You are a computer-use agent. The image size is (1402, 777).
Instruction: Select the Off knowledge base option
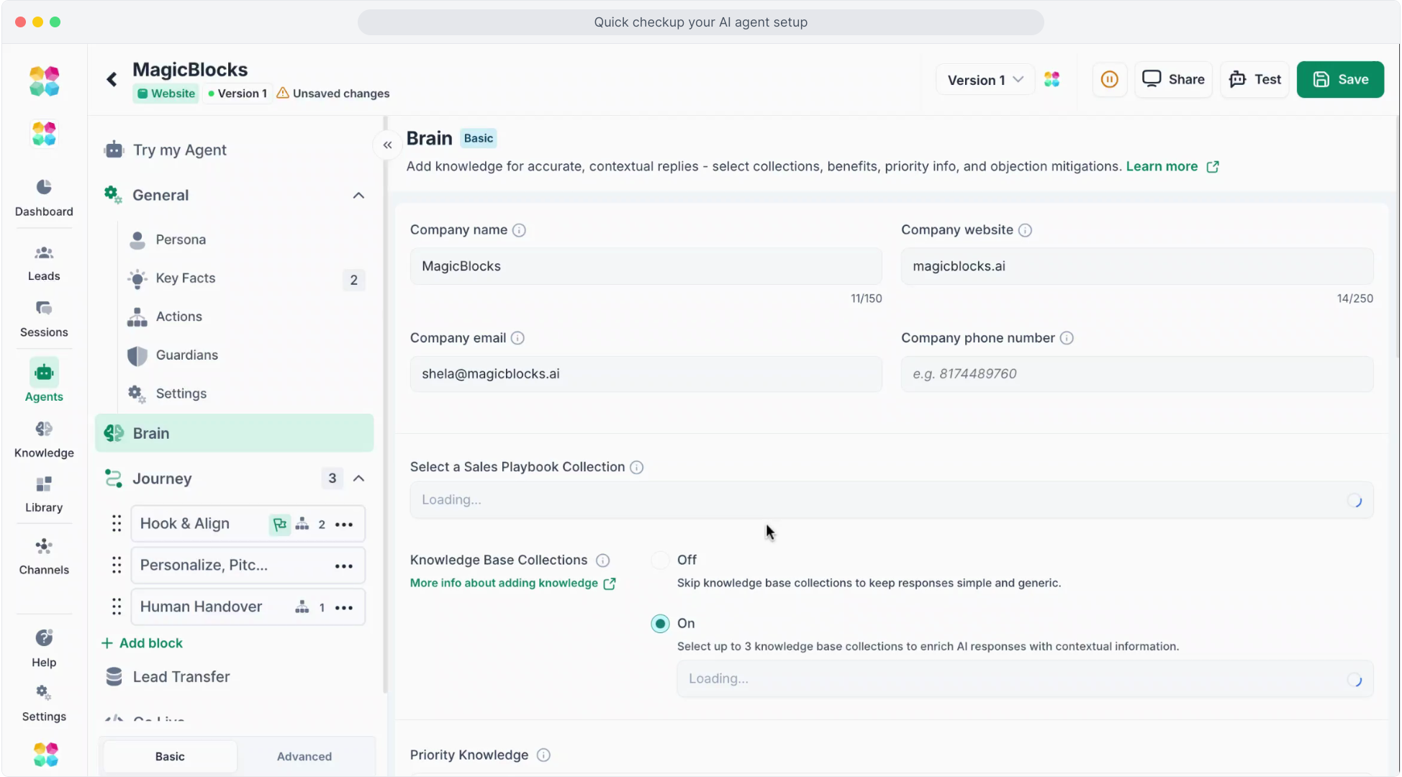tap(660, 560)
